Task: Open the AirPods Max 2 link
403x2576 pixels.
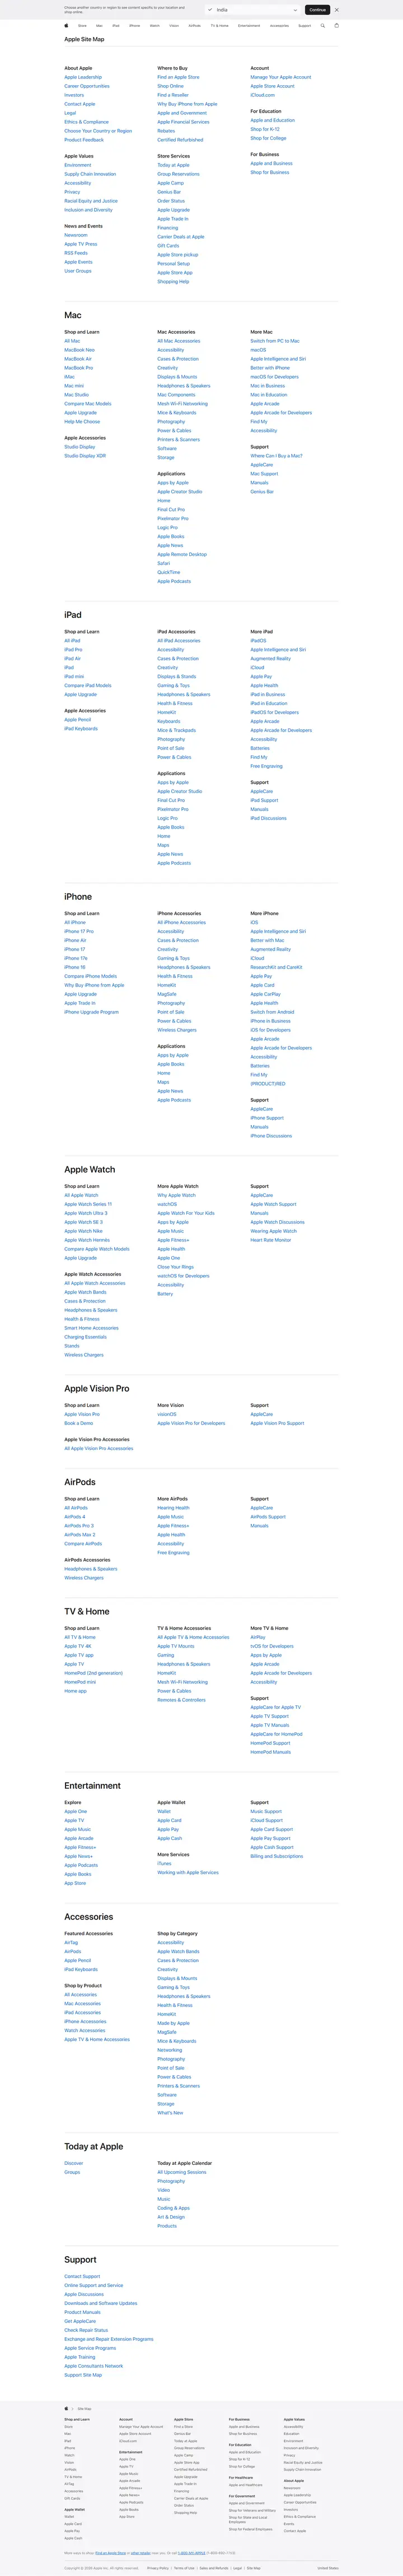Action: 80,1535
